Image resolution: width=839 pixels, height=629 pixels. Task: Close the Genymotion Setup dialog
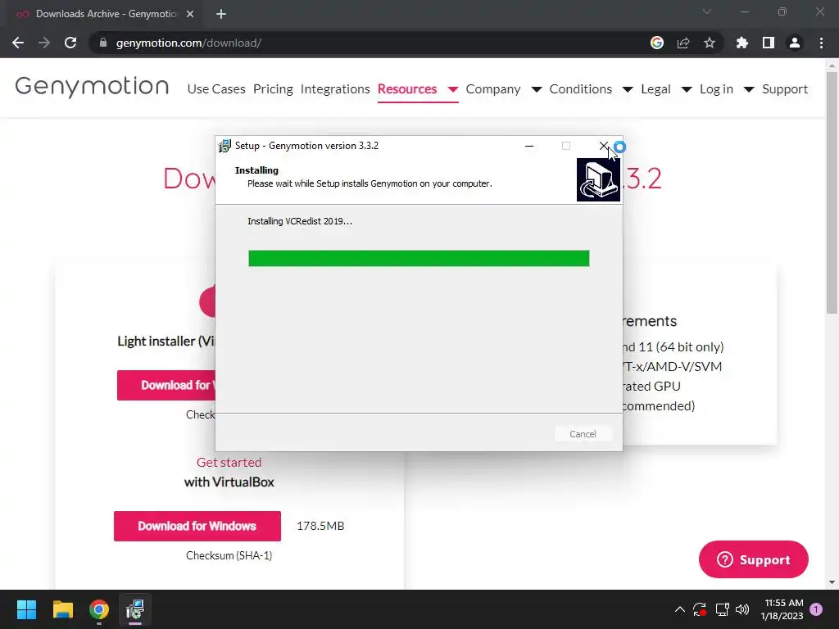[604, 146]
